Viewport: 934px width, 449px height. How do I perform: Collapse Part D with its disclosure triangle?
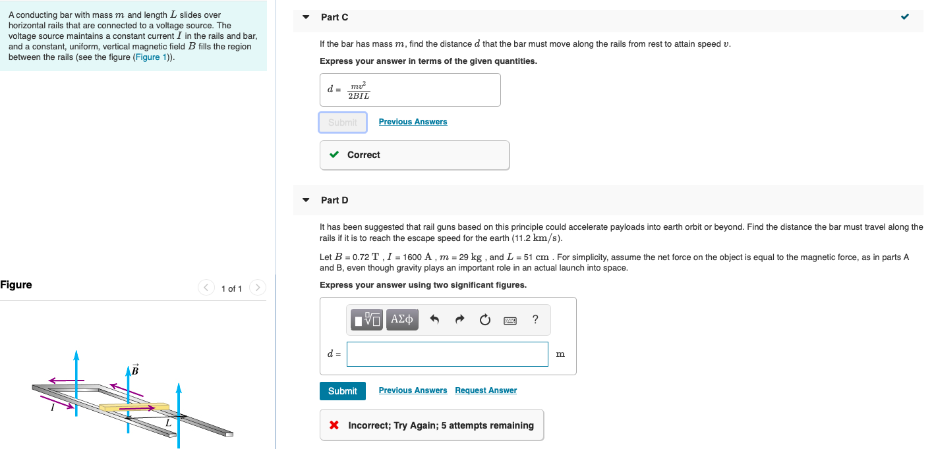click(x=305, y=200)
